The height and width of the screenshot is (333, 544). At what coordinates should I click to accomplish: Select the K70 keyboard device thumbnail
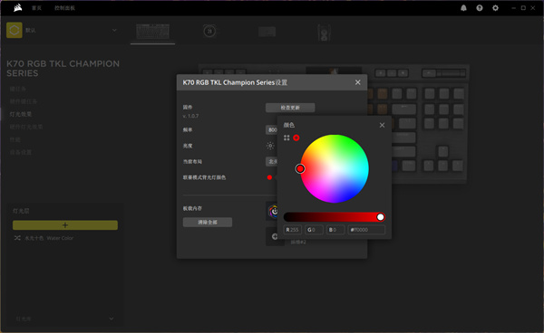coord(152,32)
